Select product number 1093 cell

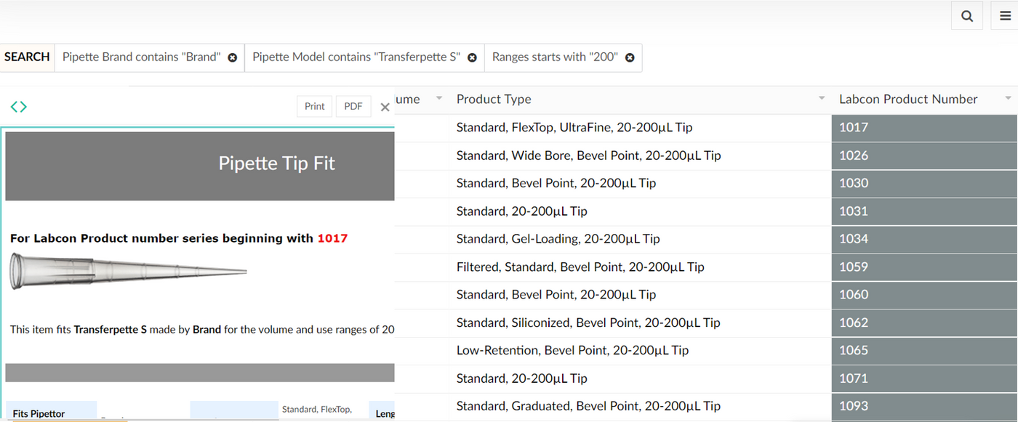pos(924,406)
